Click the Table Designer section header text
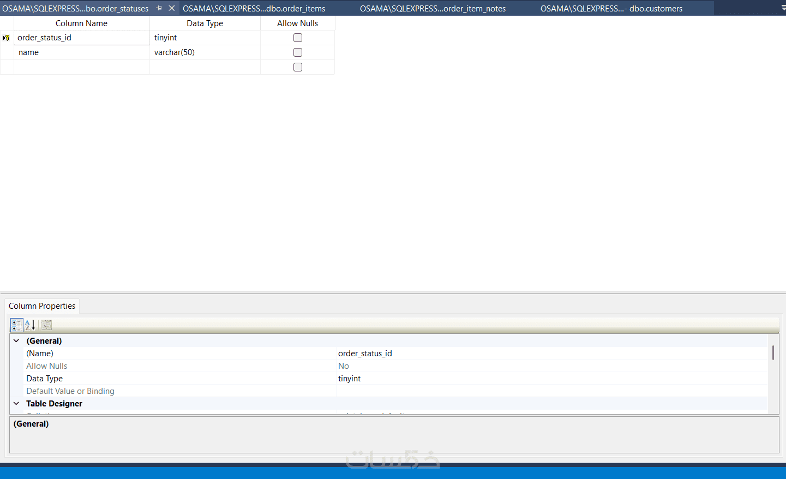This screenshot has width=786, height=479. (54, 404)
